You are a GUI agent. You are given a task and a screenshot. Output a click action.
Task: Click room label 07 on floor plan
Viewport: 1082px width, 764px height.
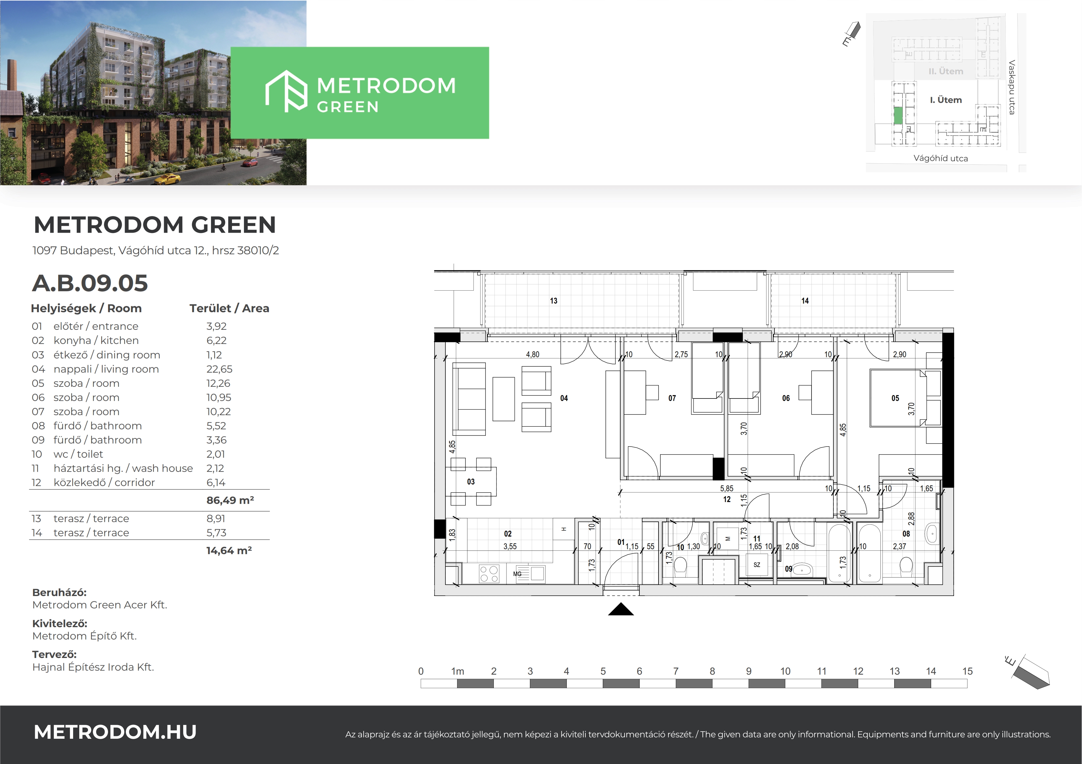click(672, 398)
